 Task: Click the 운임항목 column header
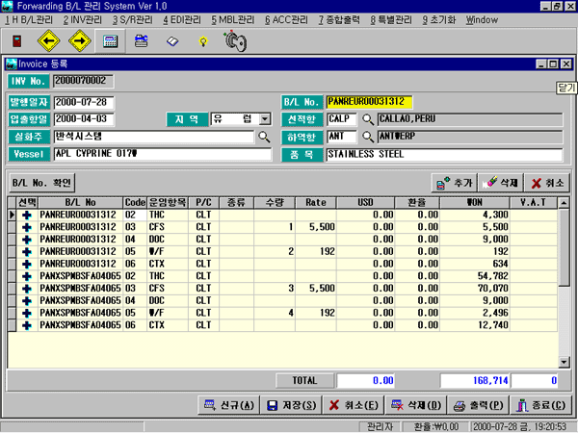tap(168, 202)
